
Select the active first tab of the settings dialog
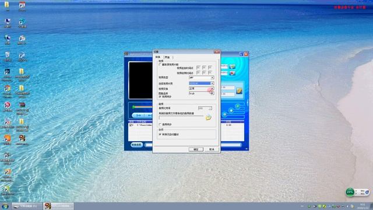158,57
